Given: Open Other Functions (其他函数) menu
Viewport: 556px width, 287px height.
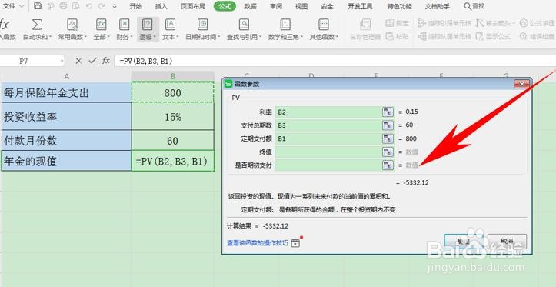Looking at the screenshot, I should pyautogui.click(x=324, y=29).
